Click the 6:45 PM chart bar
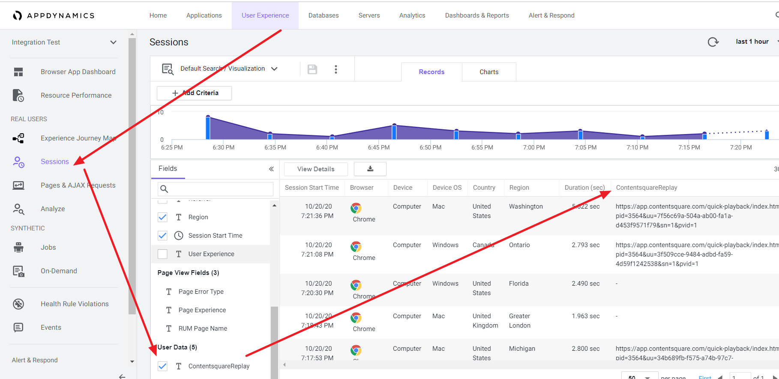Screen dimensions: 779x379 [x=394, y=132]
